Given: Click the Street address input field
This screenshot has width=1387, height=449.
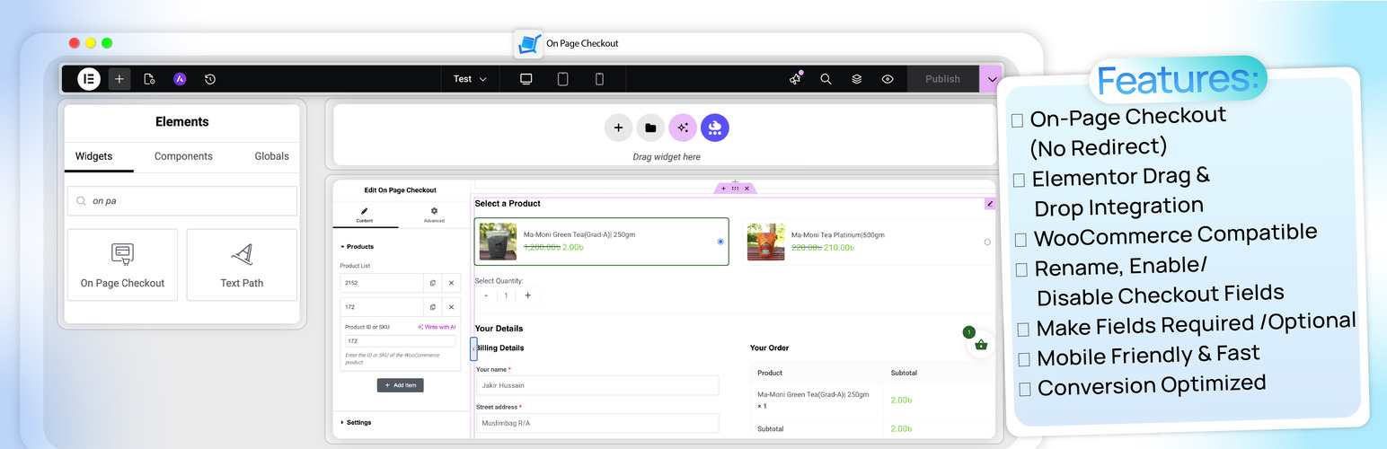Looking at the screenshot, I should click(x=597, y=423).
